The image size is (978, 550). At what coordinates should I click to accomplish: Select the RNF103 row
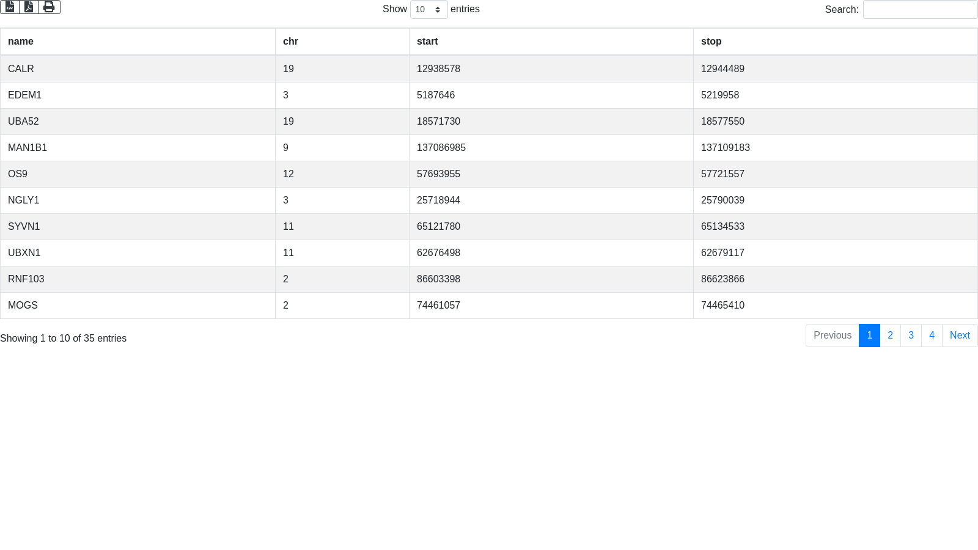(x=26, y=279)
